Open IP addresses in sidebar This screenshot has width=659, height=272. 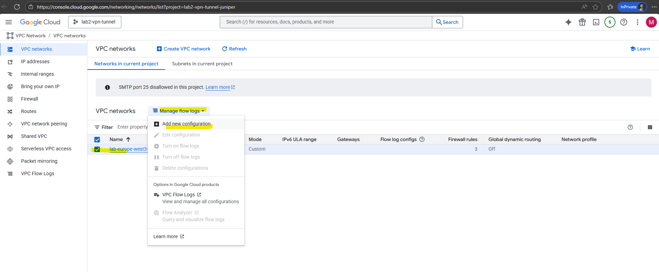click(44, 62)
